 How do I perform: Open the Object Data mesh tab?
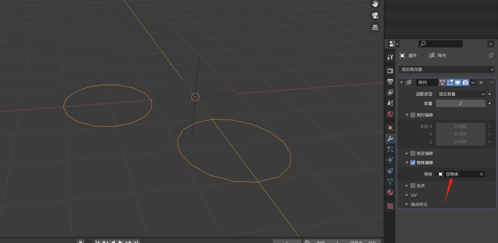coord(391,181)
